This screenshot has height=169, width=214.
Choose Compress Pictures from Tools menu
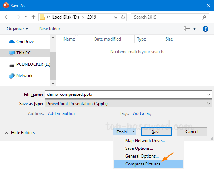click(144, 164)
